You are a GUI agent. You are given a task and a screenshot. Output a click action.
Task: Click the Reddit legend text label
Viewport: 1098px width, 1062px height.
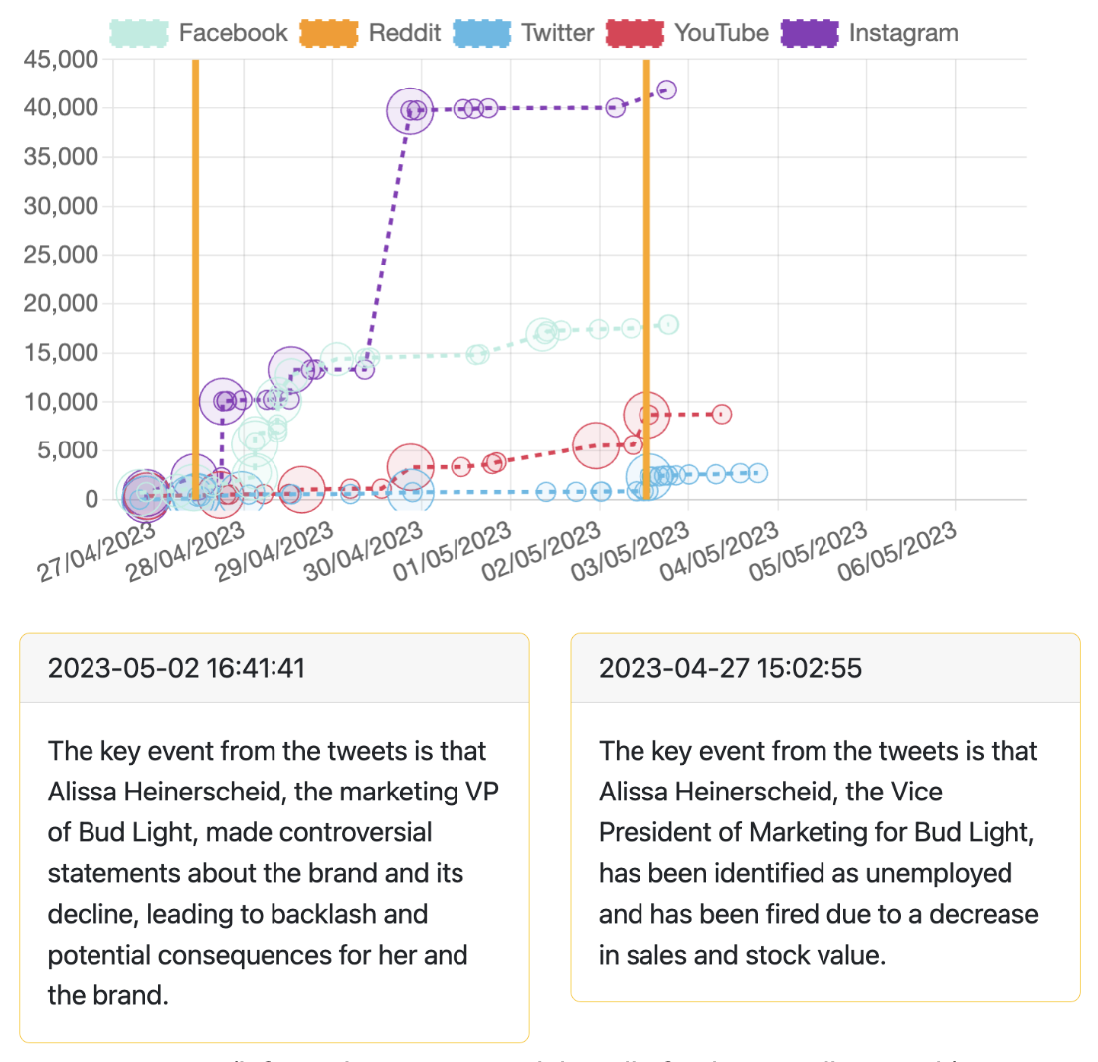coord(405,33)
